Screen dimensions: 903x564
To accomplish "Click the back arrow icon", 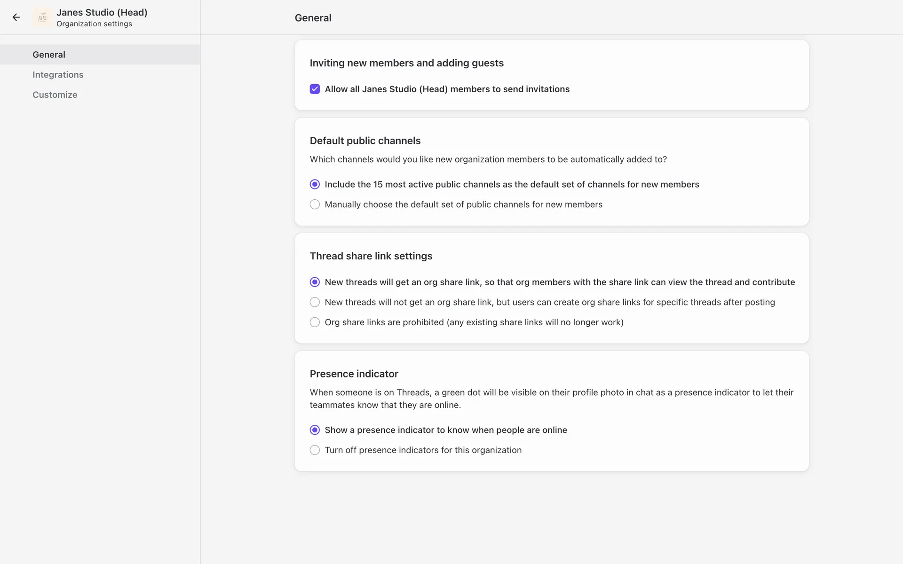I will (16, 17).
